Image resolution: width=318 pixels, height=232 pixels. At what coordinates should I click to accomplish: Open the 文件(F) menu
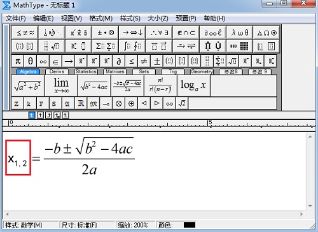point(16,18)
